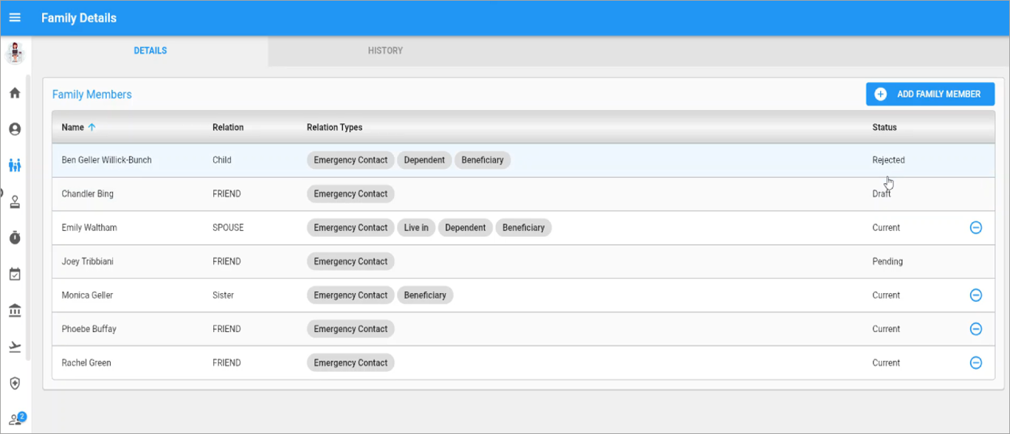Open the stamp icon in the sidebar
Screen dimensions: 1010x434
pos(15,201)
